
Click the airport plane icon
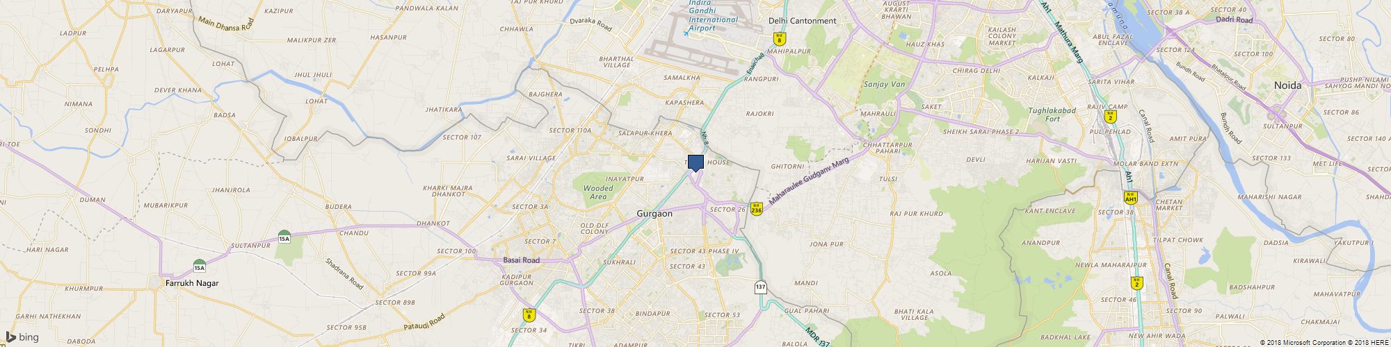[x=687, y=32]
